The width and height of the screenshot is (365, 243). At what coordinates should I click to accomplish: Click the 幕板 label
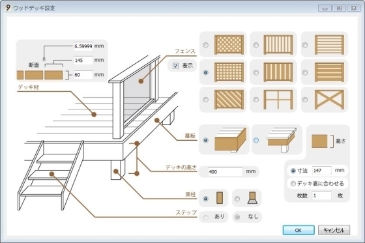[190, 136]
